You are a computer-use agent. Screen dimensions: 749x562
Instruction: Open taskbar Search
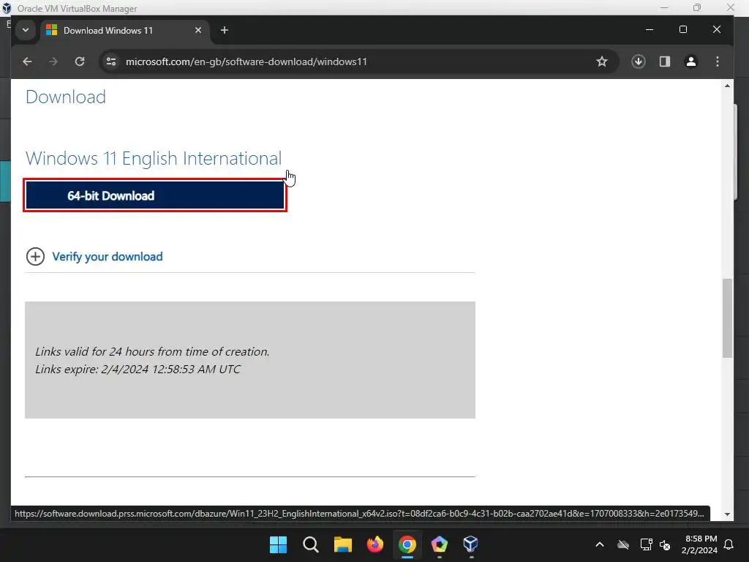click(310, 544)
